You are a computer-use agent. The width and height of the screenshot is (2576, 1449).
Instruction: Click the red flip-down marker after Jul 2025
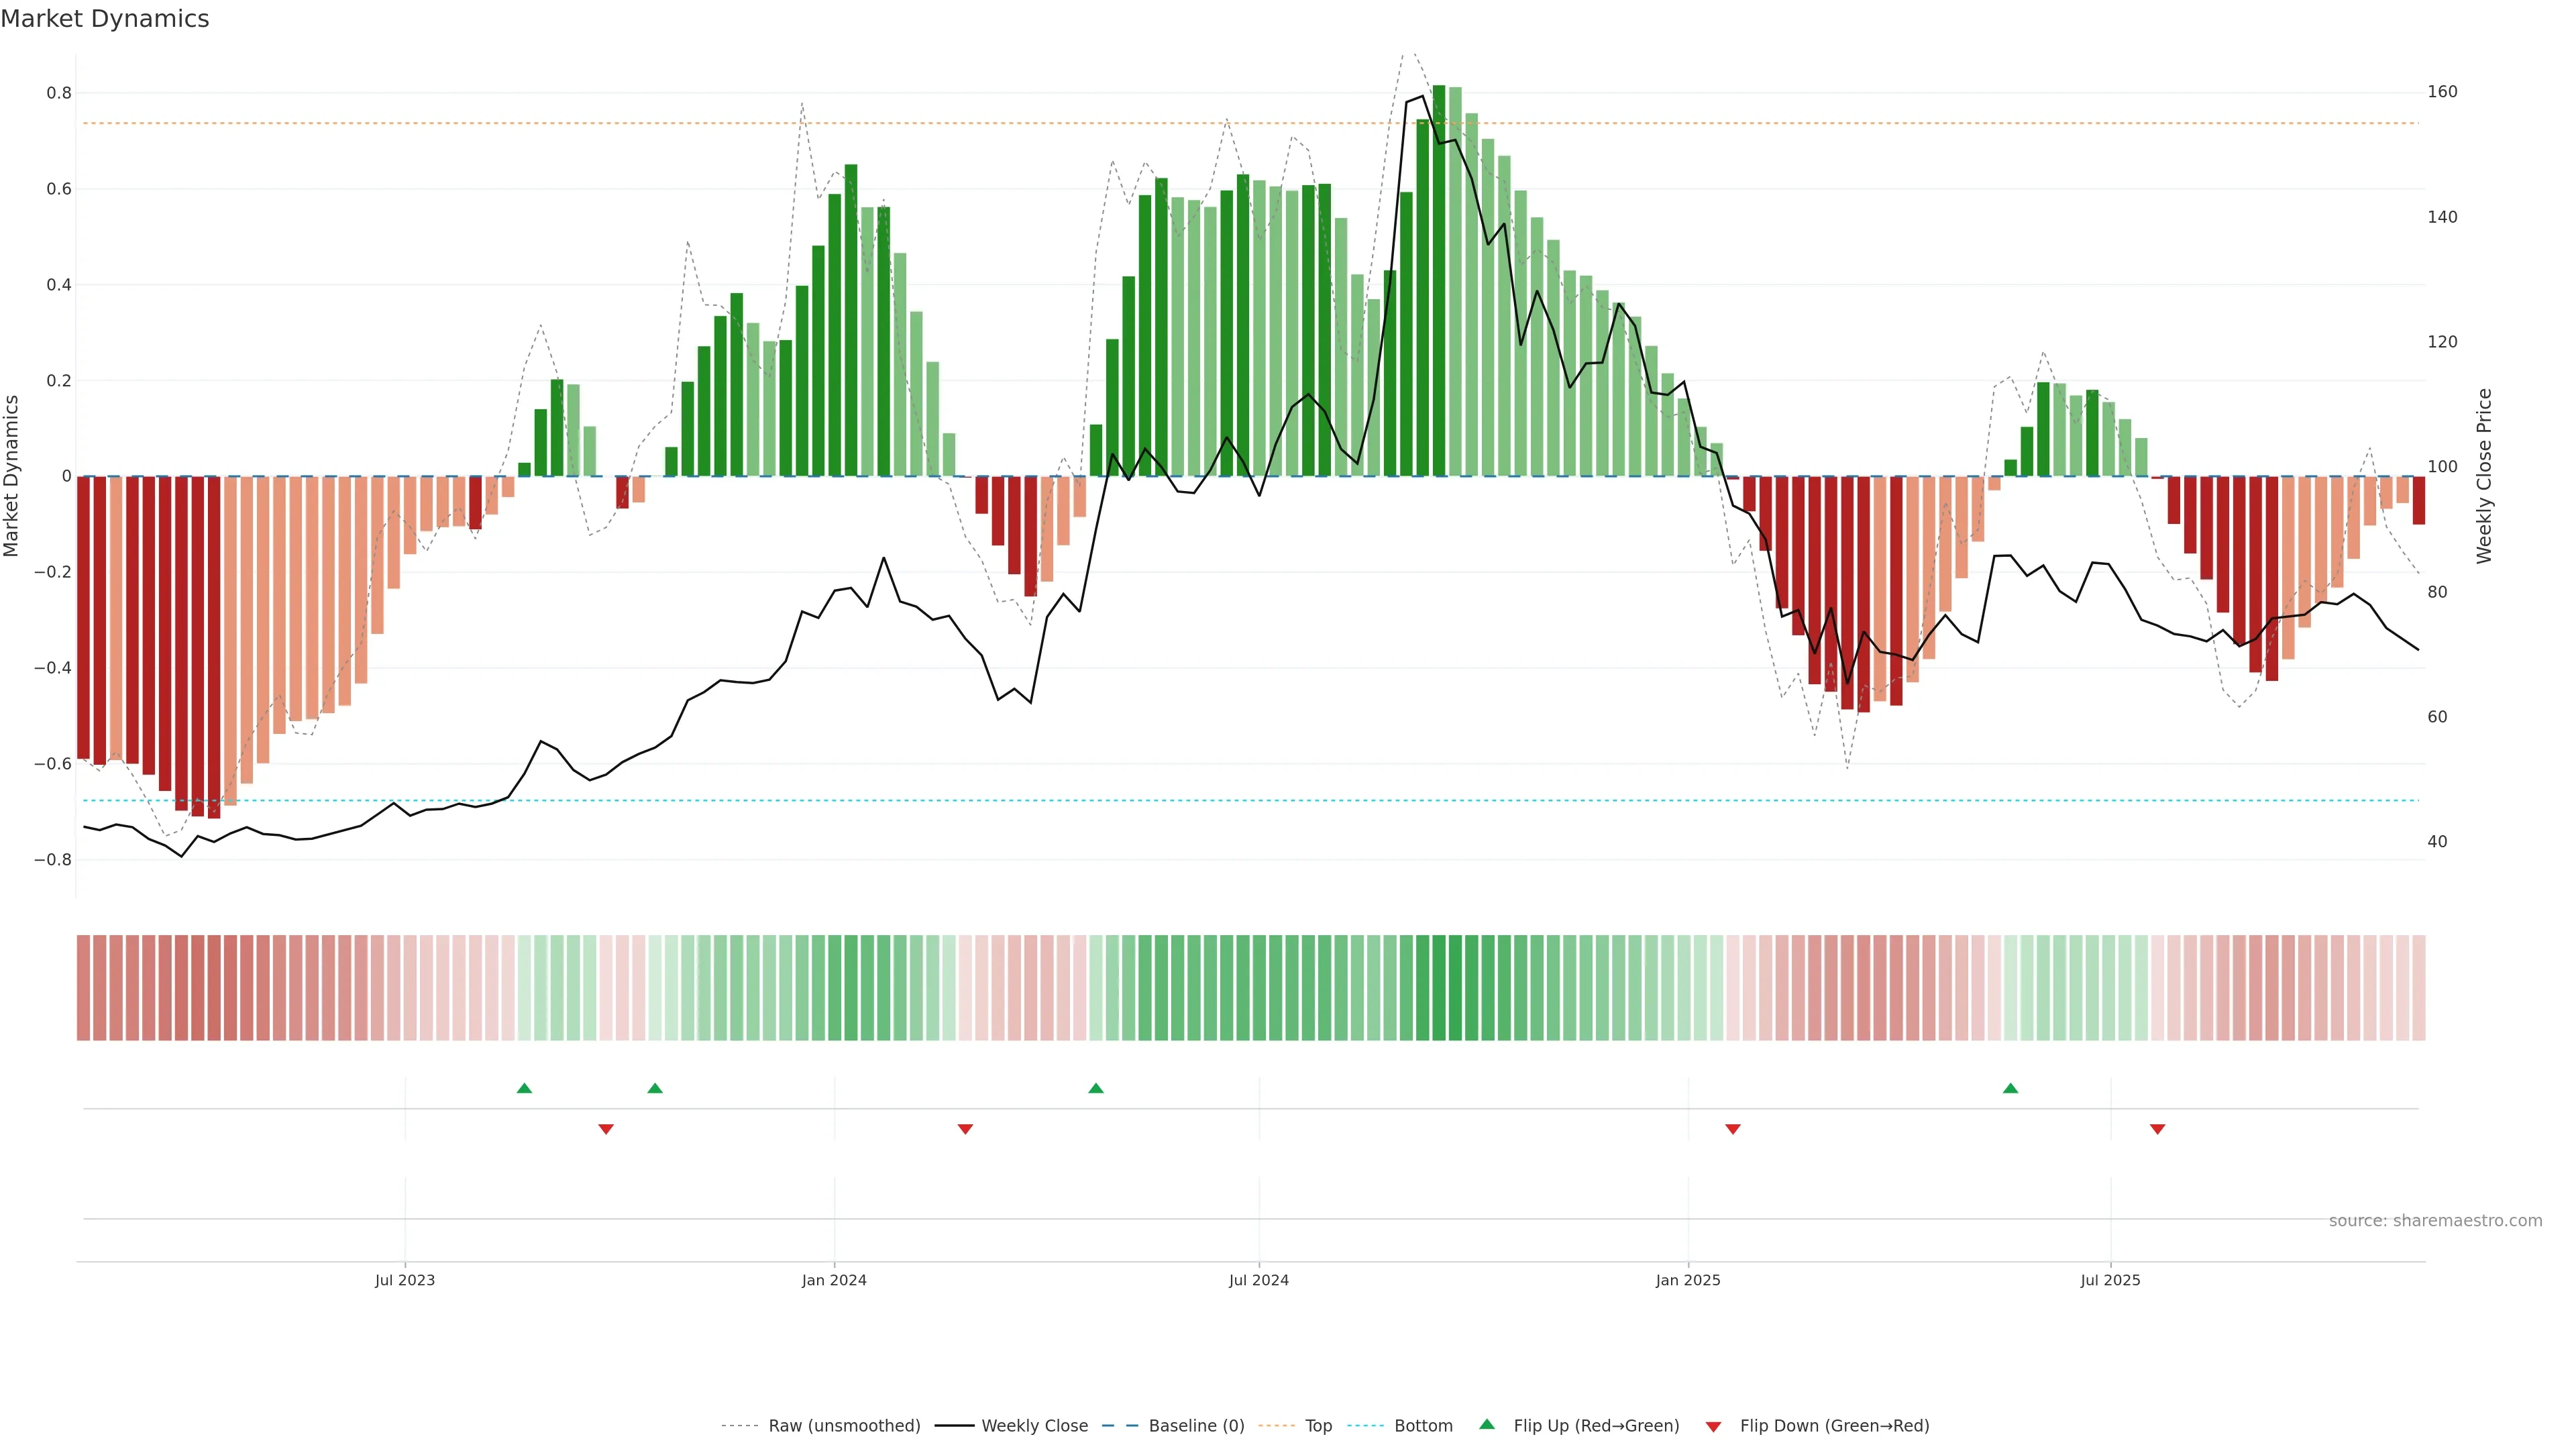(2157, 1129)
